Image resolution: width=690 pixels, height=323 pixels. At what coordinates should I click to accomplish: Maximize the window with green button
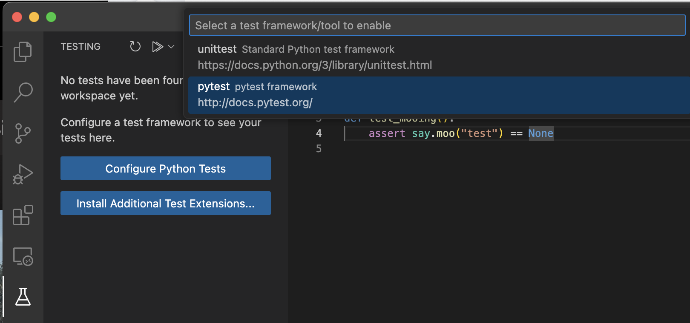(51, 17)
